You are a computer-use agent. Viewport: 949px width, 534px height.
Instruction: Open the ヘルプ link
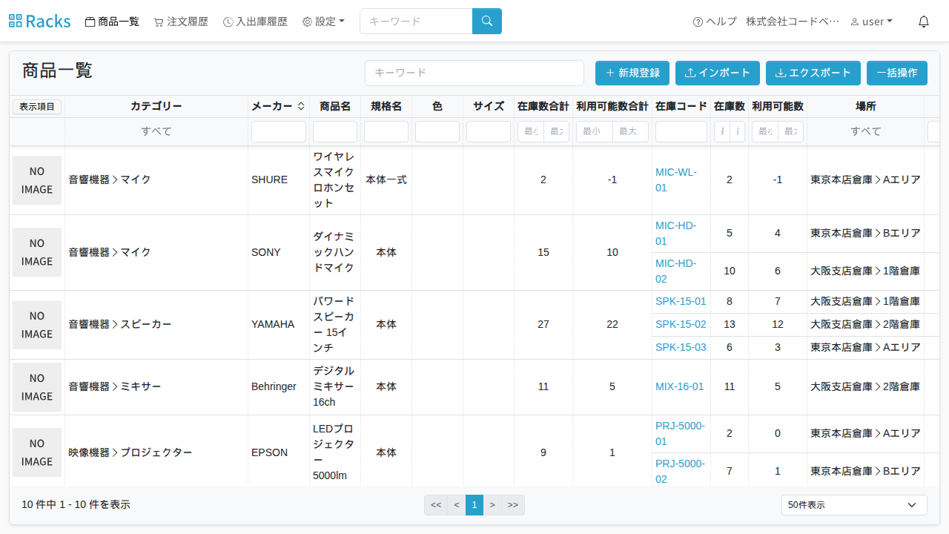pos(715,22)
